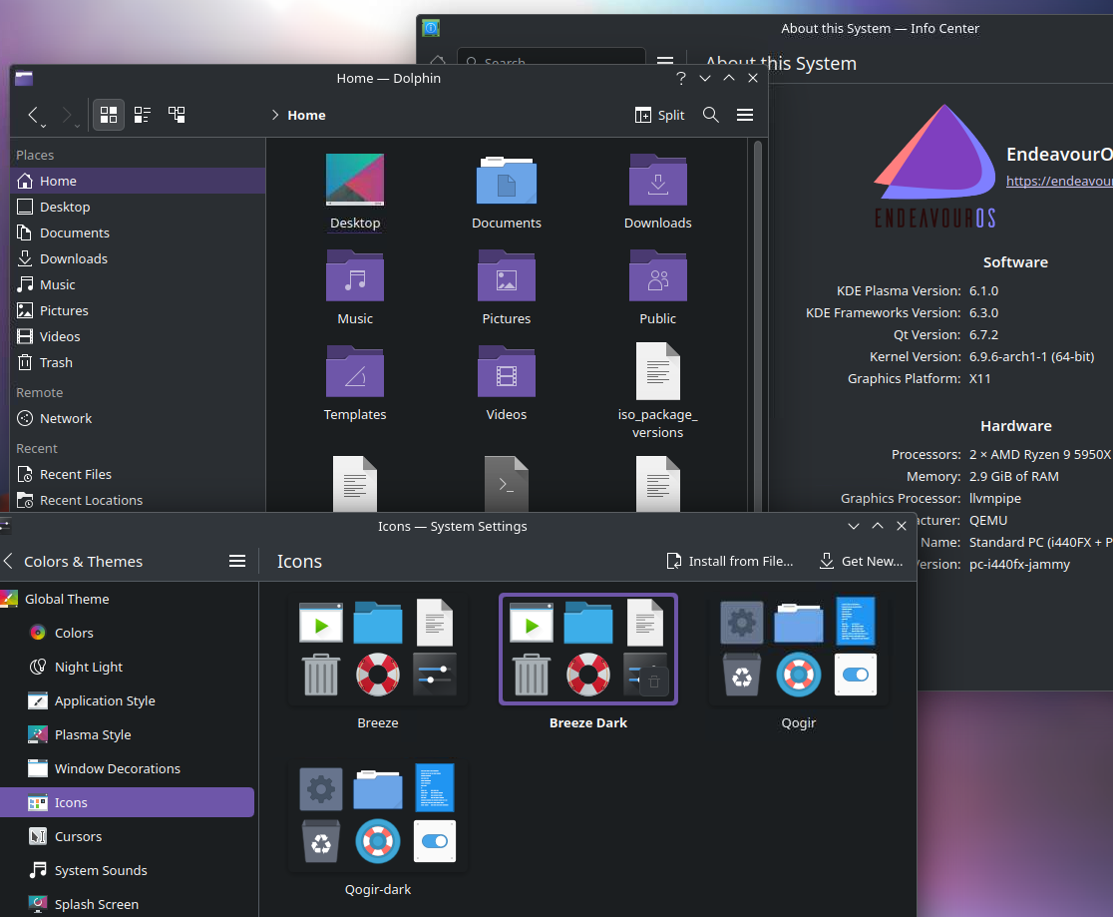This screenshot has height=917, width=1113.
Task: Click Dolphin window icon in titlebar
Action: coord(24,78)
